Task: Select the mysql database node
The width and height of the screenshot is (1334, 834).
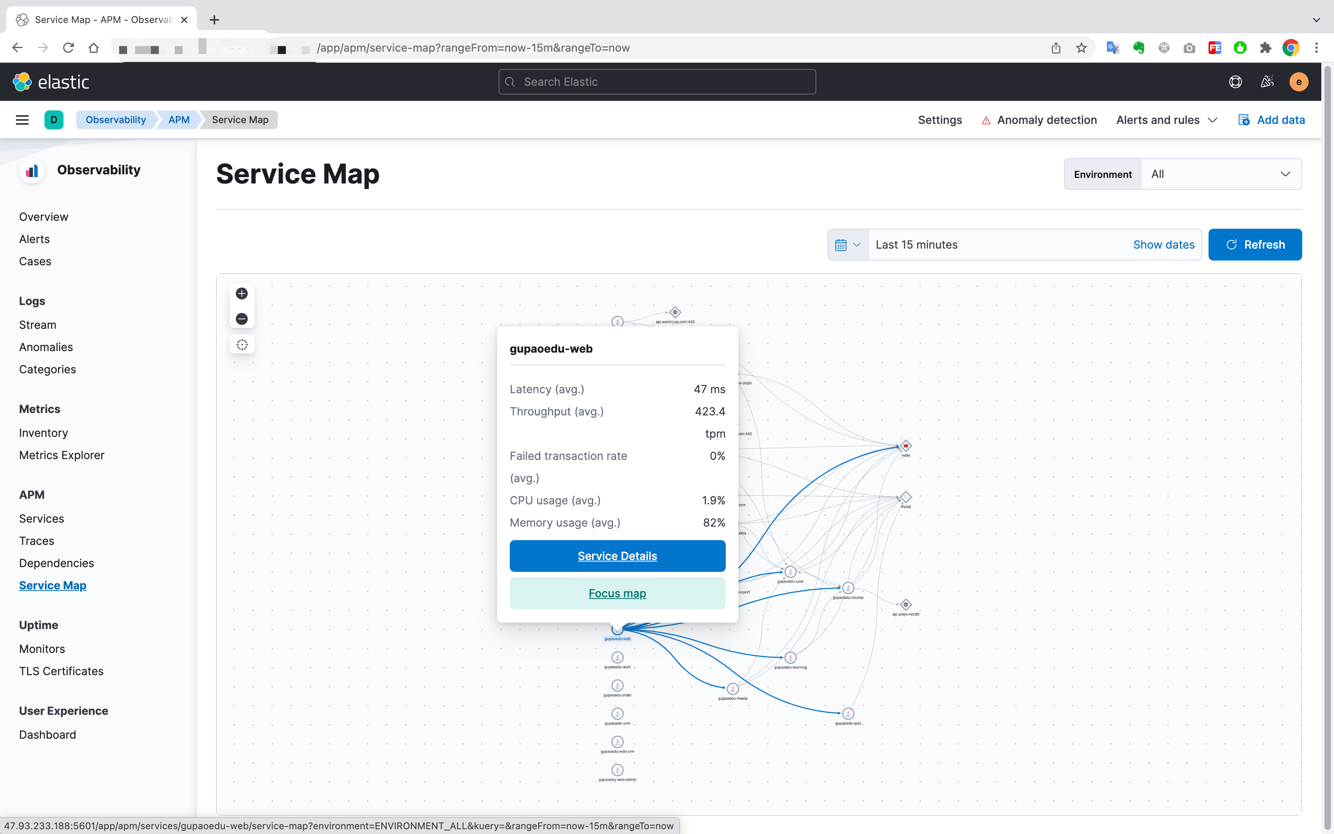Action: [x=906, y=497]
